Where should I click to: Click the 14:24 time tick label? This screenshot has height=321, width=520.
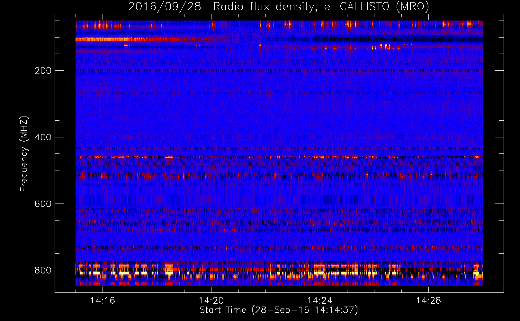[320, 301]
